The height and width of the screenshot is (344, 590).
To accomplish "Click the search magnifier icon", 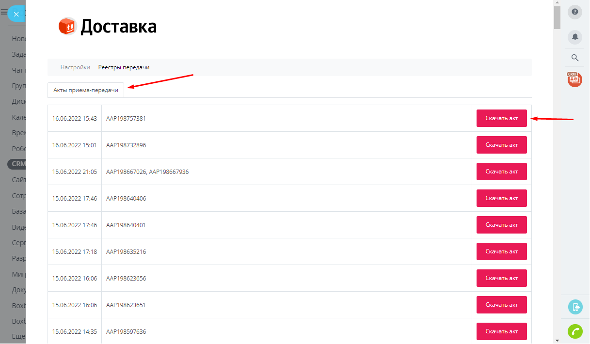I will click(x=575, y=58).
